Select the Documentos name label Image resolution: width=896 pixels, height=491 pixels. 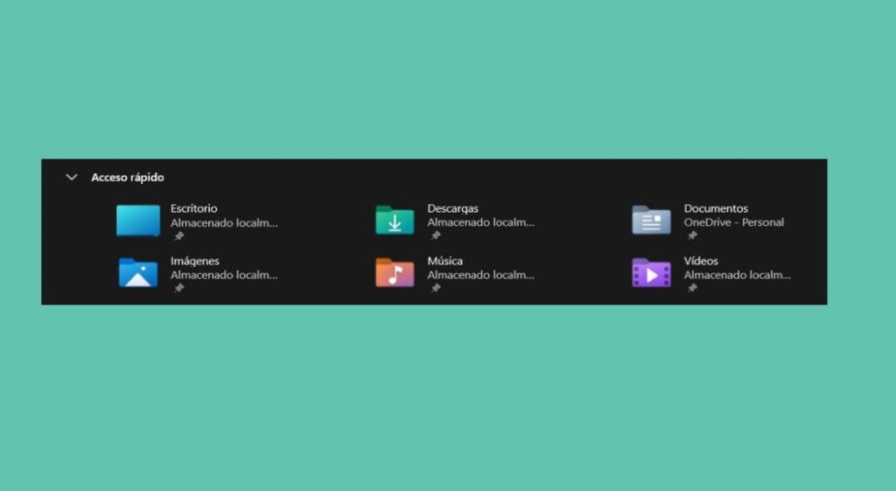[x=716, y=208]
